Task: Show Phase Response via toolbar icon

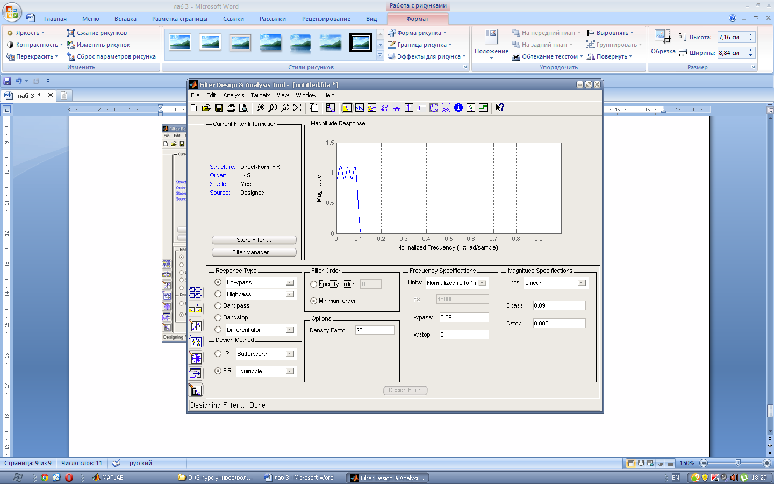Action: [x=360, y=108]
